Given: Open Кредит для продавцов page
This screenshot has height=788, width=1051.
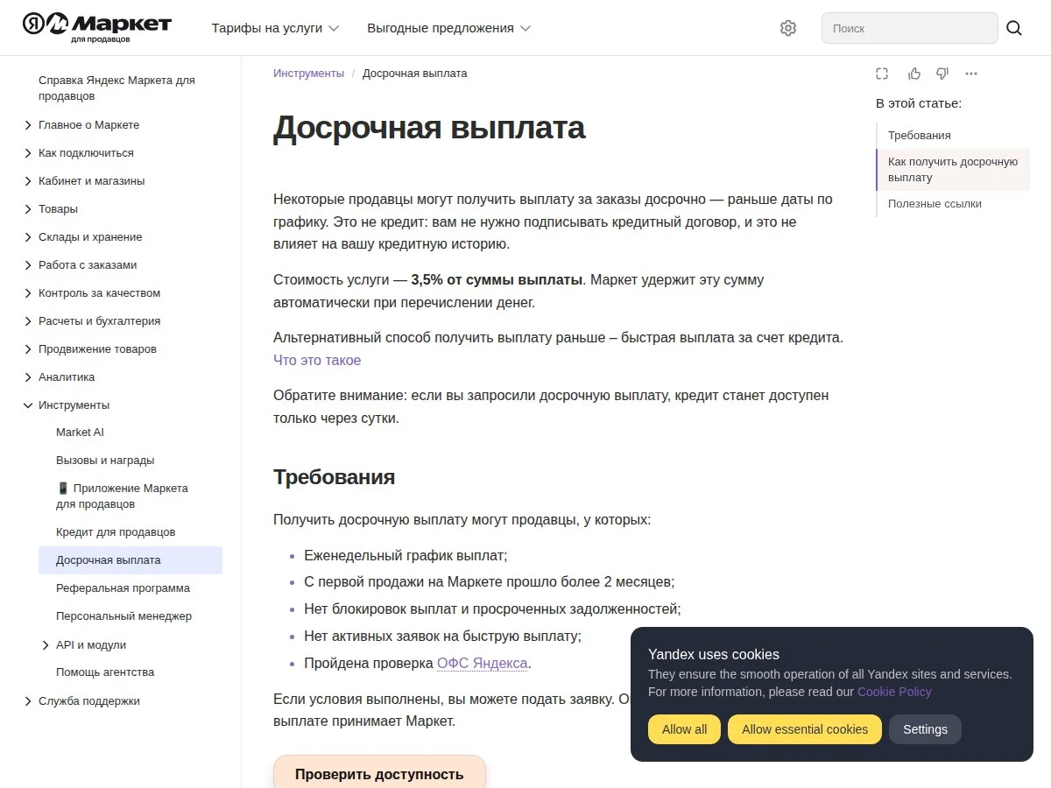Looking at the screenshot, I should (x=116, y=532).
